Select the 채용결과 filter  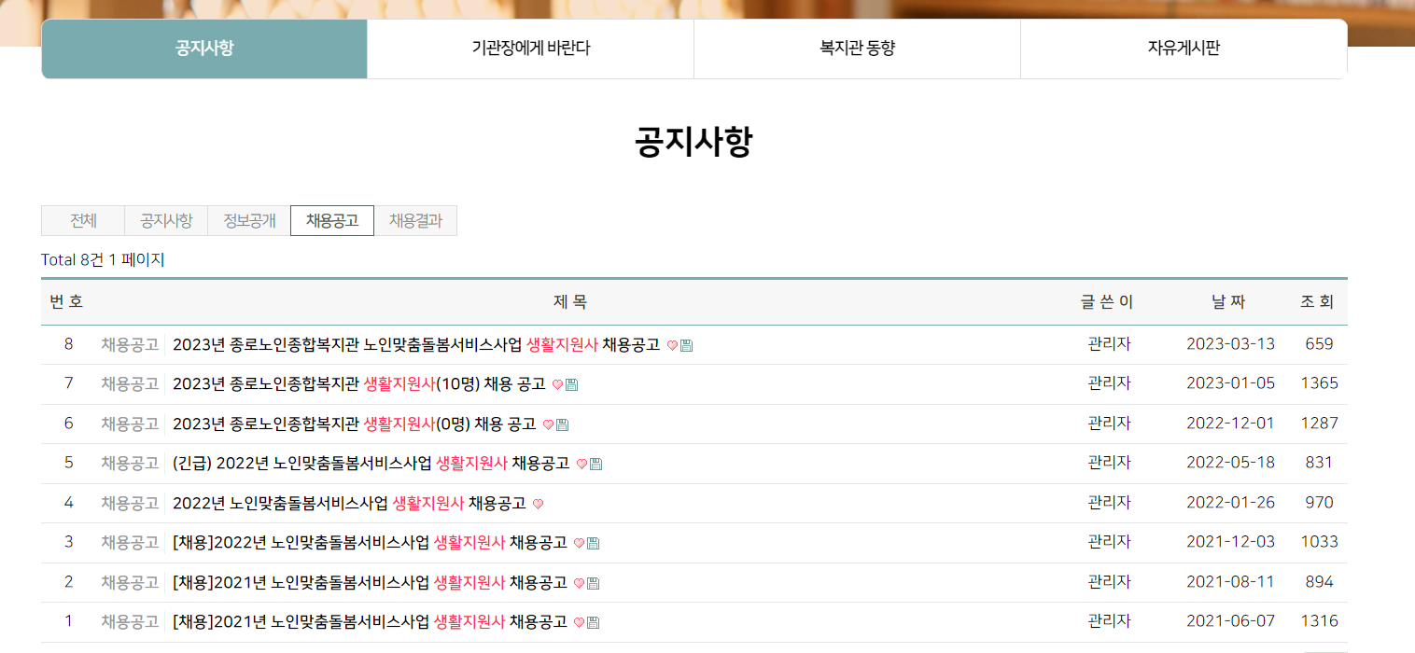[415, 220]
